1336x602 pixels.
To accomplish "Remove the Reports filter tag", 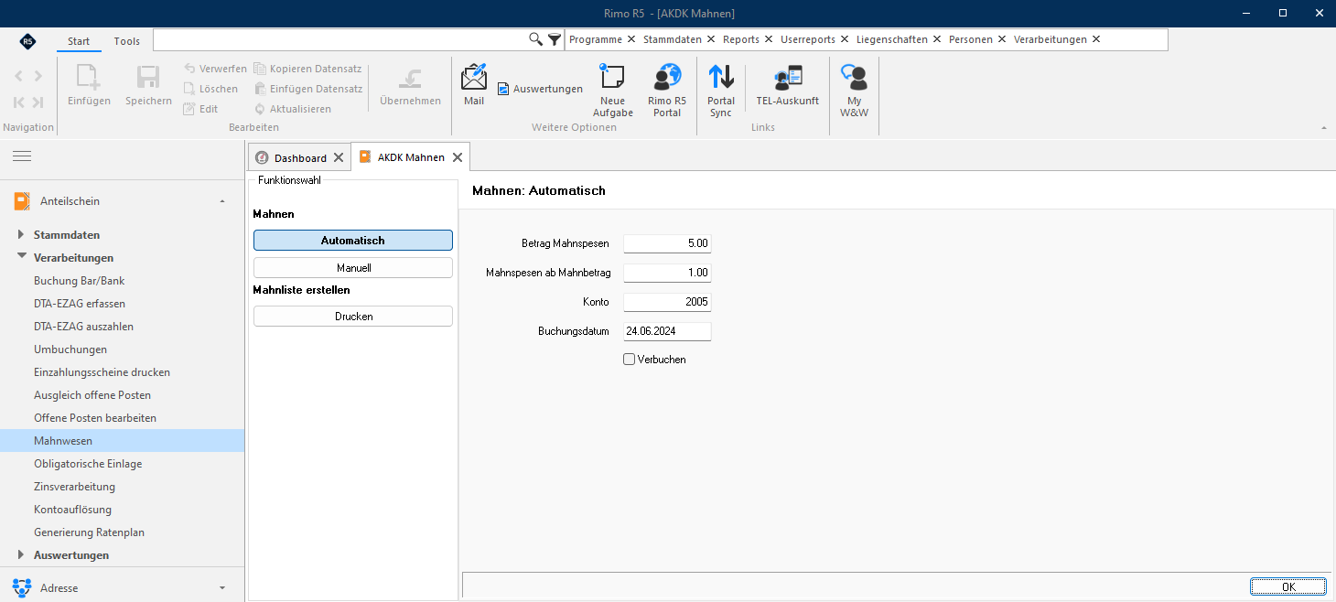I will (x=769, y=39).
